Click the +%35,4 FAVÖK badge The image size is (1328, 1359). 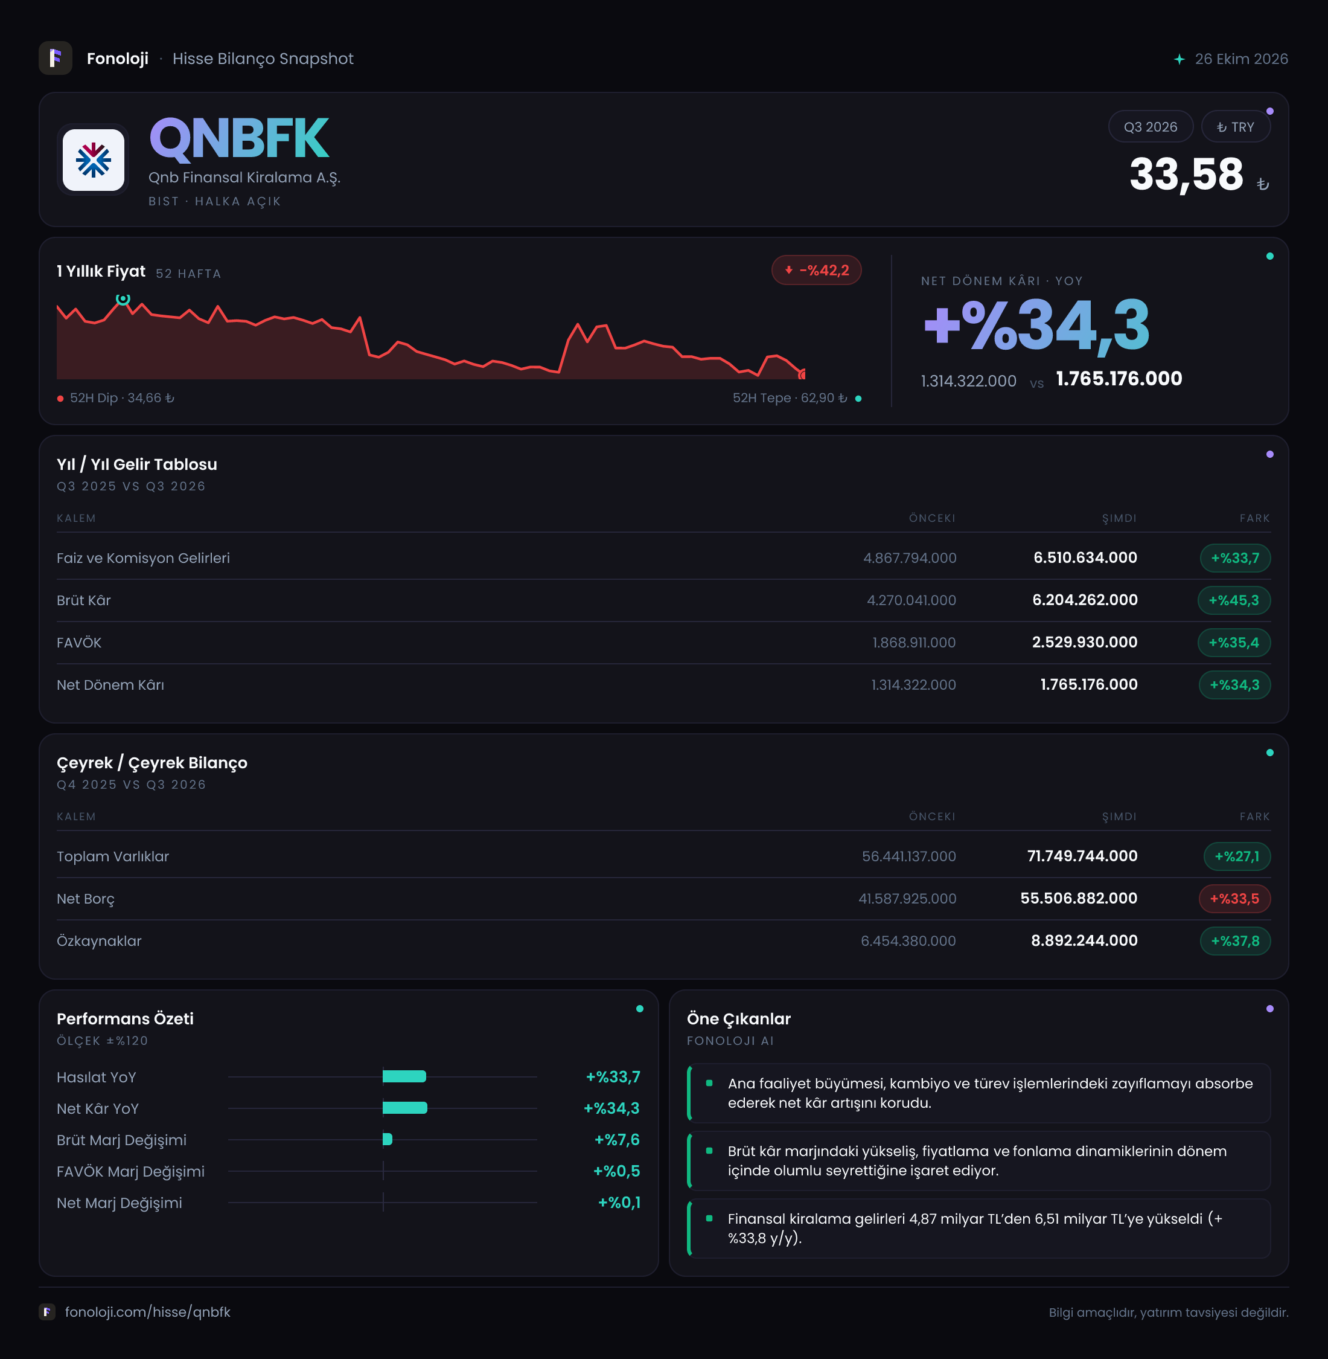tap(1233, 642)
